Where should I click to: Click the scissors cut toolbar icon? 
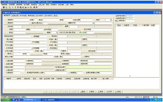(x=15, y=7)
